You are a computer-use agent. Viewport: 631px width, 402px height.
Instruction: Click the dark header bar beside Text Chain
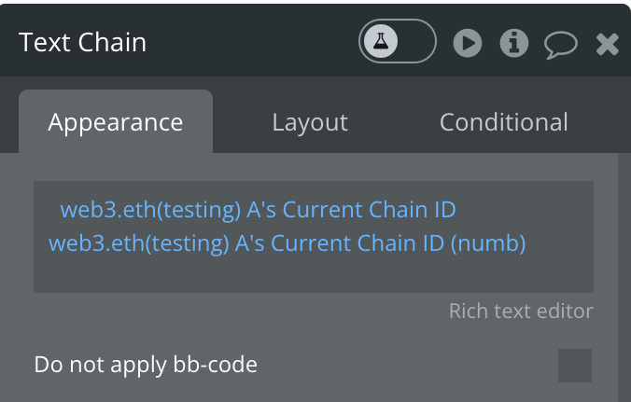(252, 41)
